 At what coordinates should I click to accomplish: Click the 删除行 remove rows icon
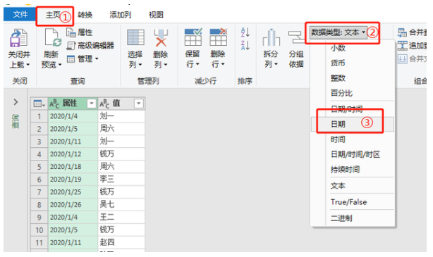pyautogui.click(x=219, y=37)
